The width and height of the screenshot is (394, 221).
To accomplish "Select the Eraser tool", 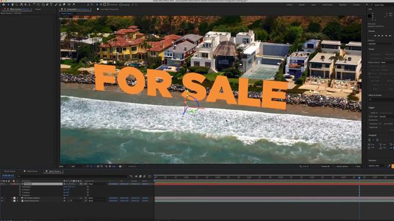I will (x=64, y=4).
